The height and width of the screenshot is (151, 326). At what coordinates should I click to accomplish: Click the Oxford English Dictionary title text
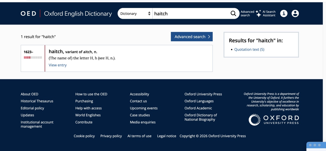78,14
